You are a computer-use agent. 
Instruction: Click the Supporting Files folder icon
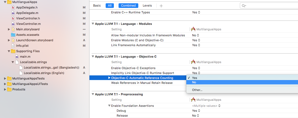pos(13,51)
